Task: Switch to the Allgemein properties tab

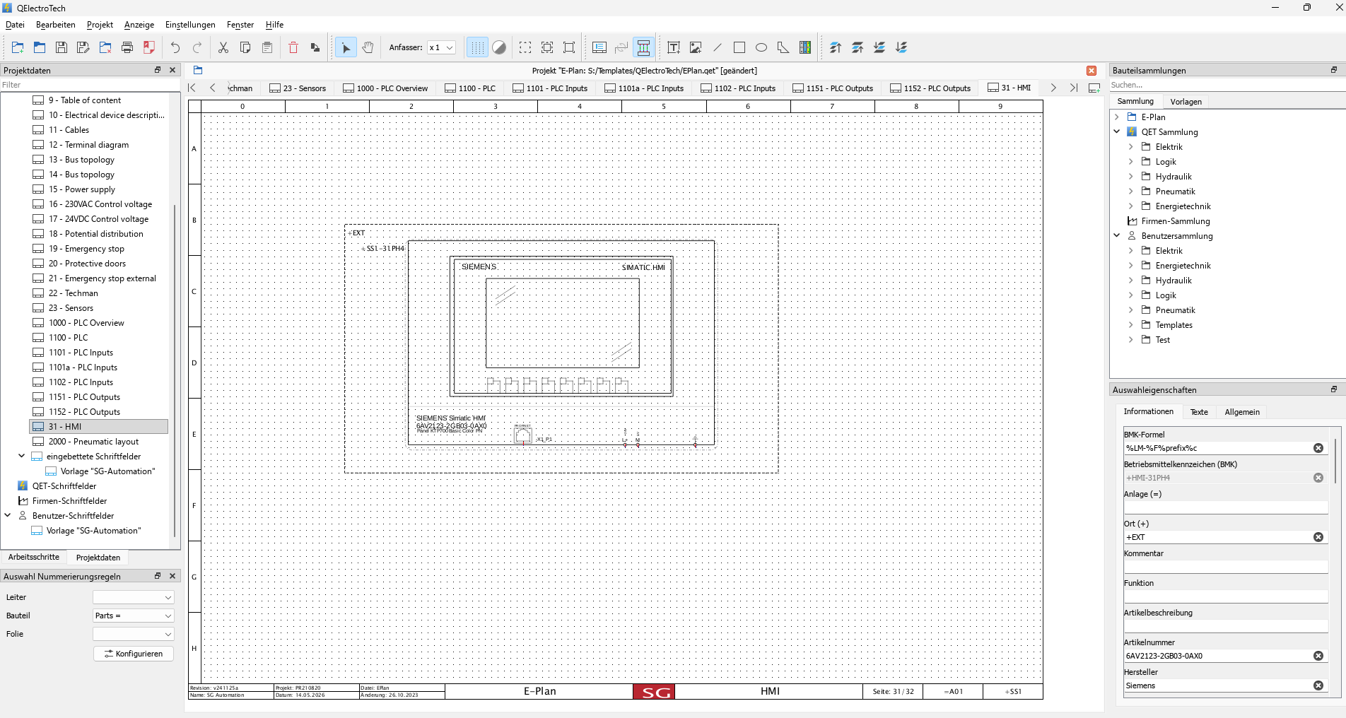Action: tap(1242, 412)
